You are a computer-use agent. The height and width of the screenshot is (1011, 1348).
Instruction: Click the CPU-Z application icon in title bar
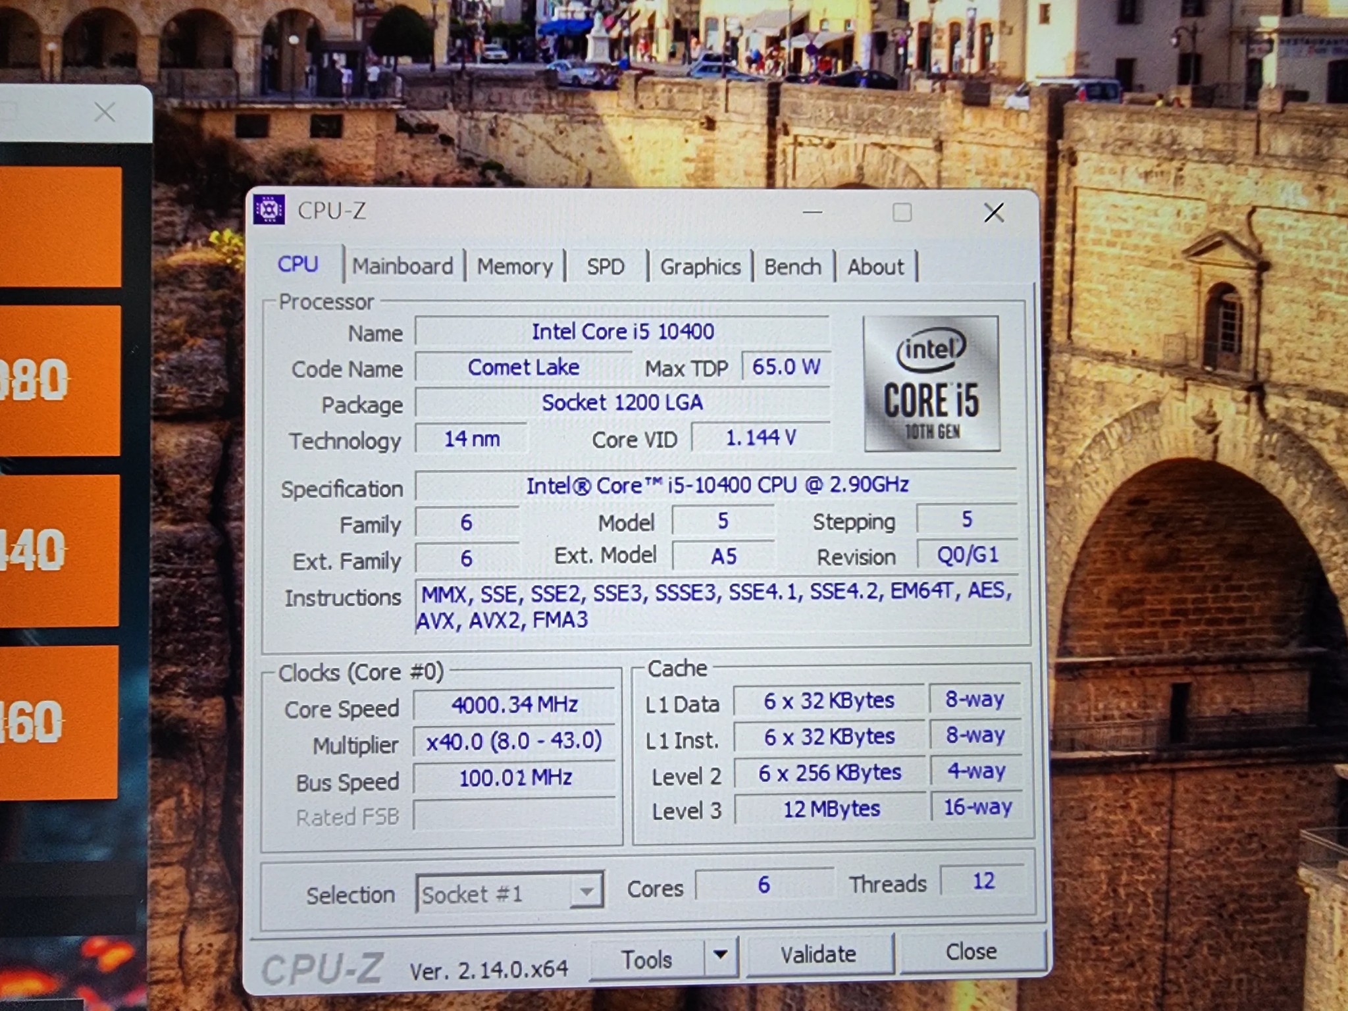click(x=269, y=210)
